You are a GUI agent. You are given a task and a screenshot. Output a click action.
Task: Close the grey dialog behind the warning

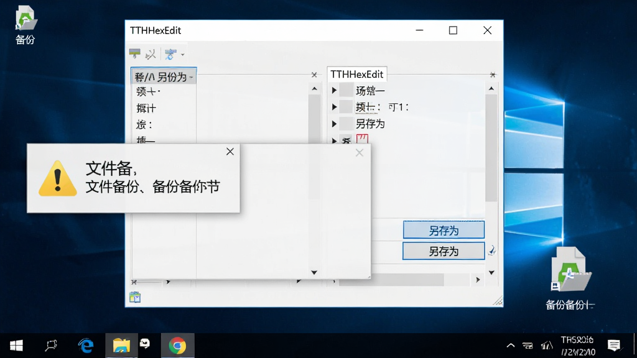[359, 153]
